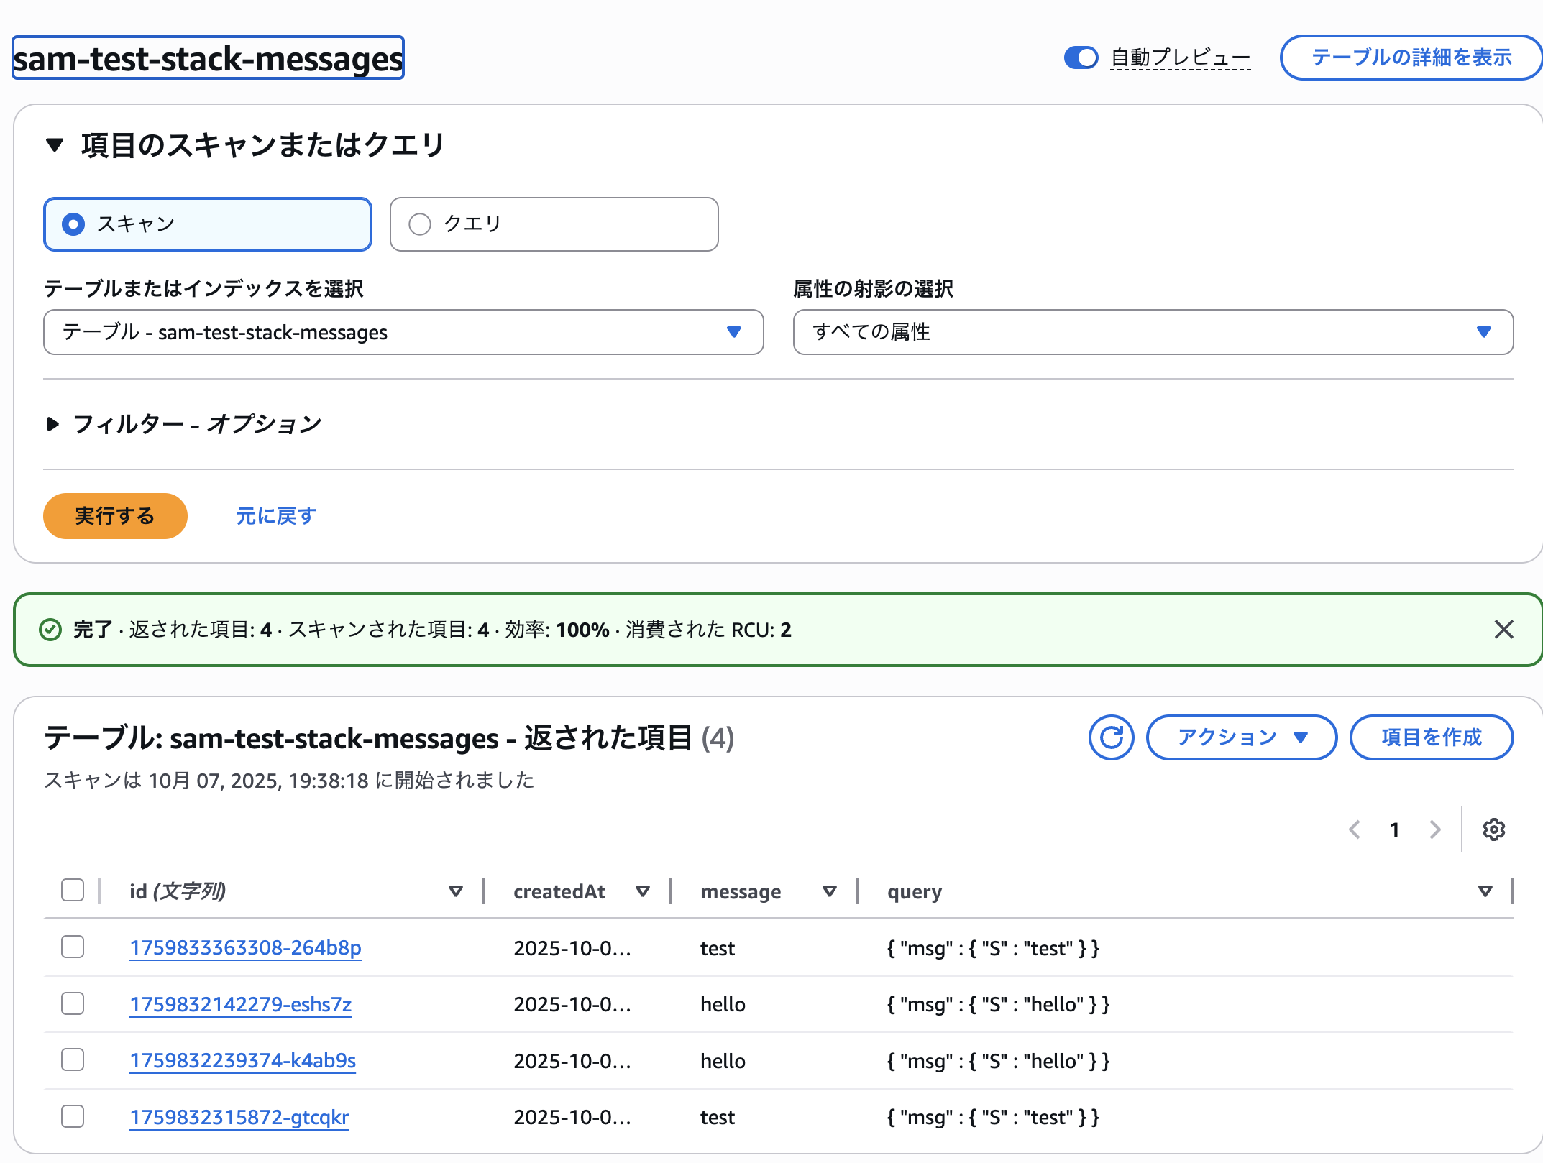Sort the query column
Screen dimensions: 1543x1163
coord(1485,891)
